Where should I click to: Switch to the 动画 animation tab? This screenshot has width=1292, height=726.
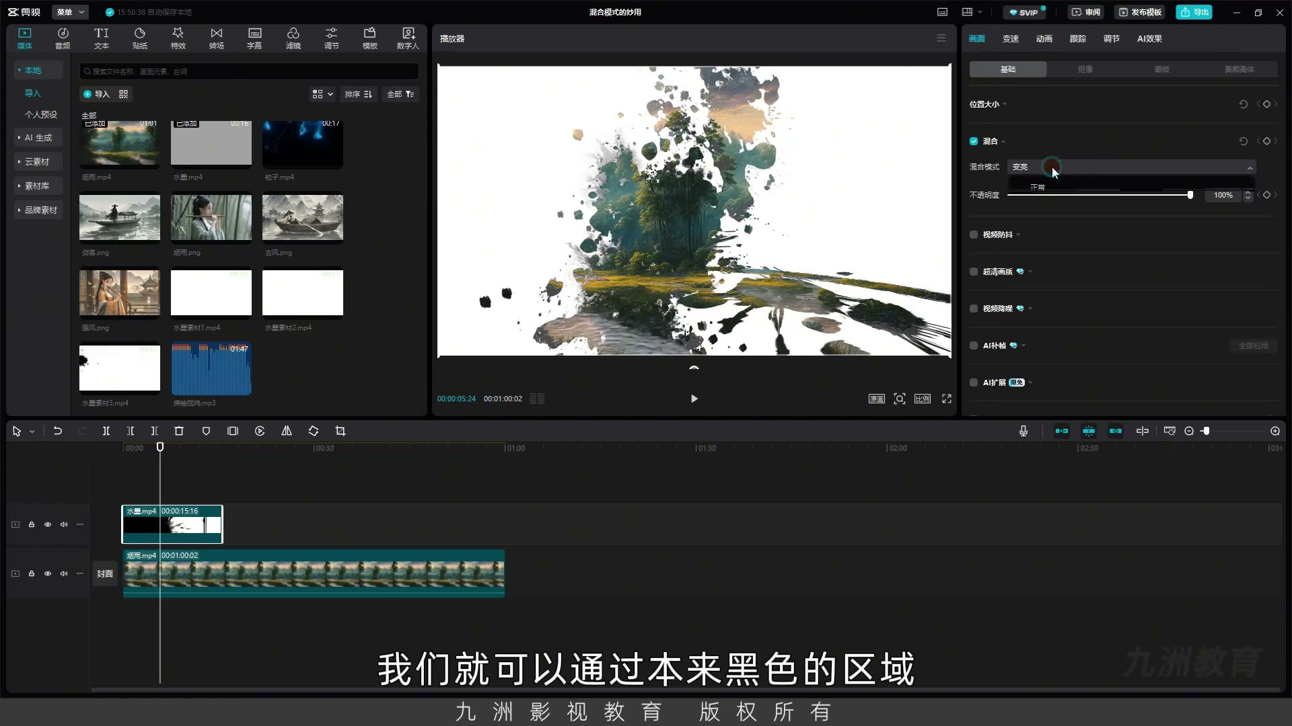tap(1044, 38)
